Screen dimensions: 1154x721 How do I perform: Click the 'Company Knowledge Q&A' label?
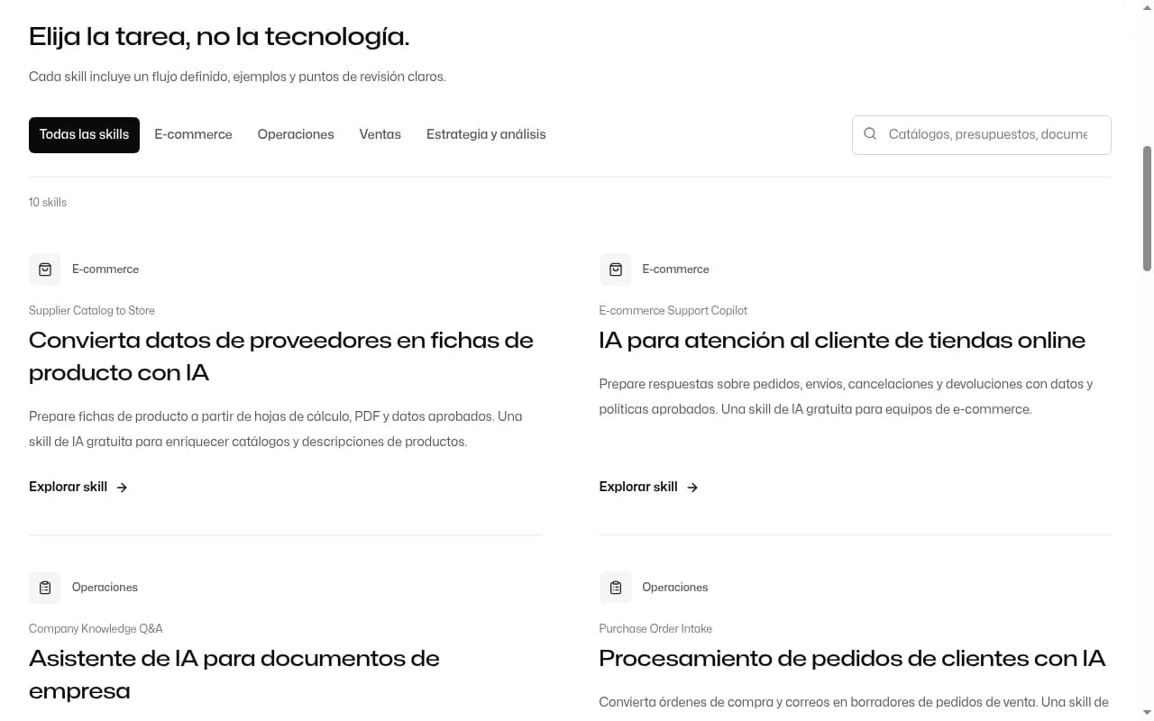coord(96,629)
